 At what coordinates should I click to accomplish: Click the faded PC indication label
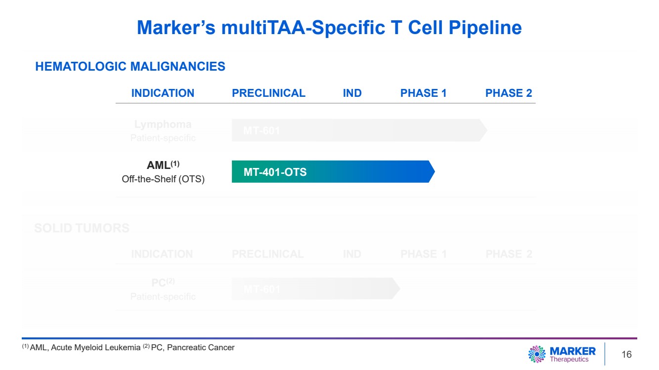click(163, 283)
